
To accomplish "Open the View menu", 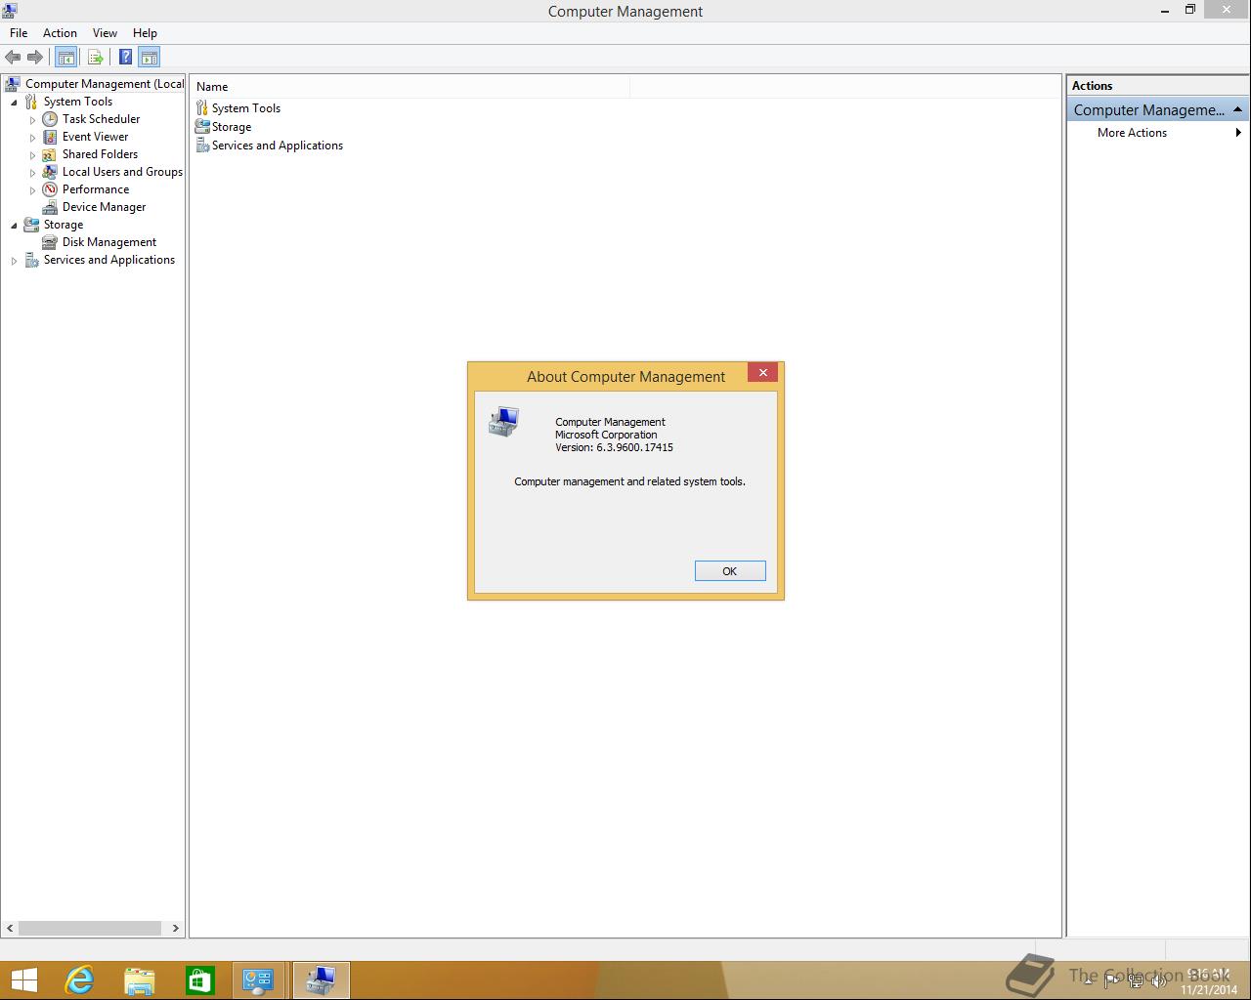I will 105,33.
